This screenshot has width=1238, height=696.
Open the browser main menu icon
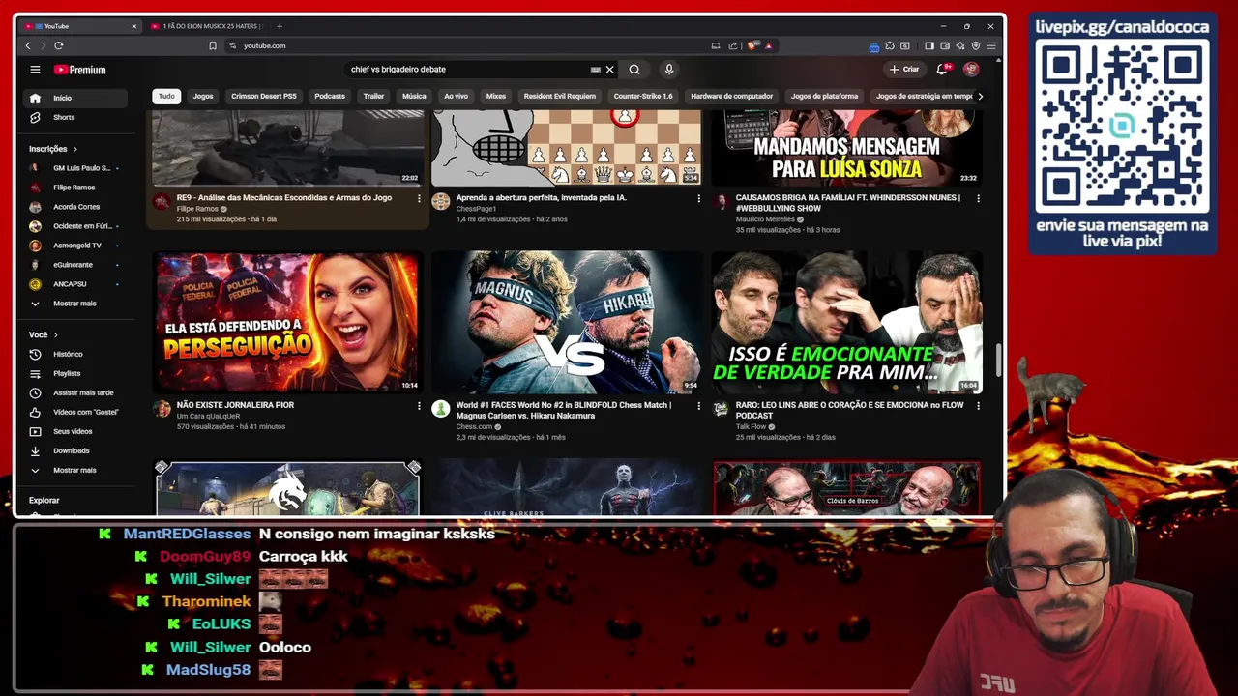pyautogui.click(x=991, y=45)
